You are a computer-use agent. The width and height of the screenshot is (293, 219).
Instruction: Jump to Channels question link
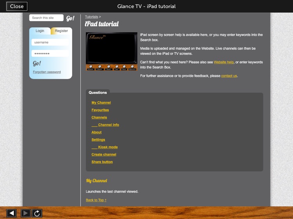tap(99, 117)
